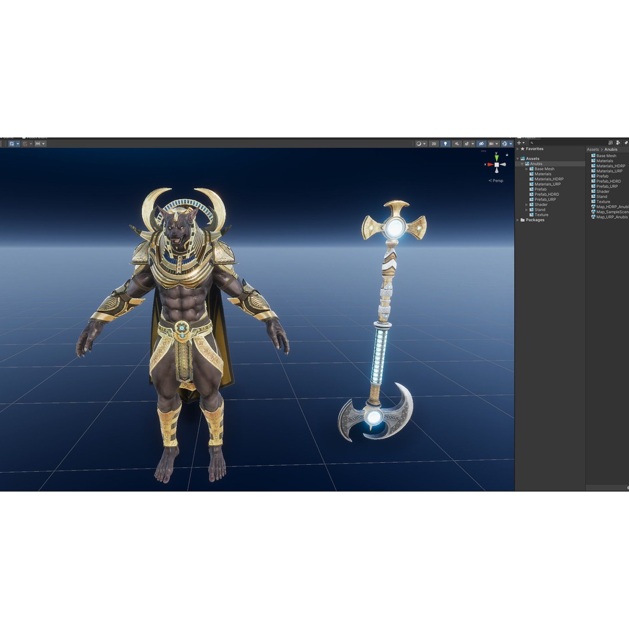Image resolution: width=629 pixels, height=629 pixels.
Task: Click Map_HDRP_Anubis scene asset icon
Action: pyautogui.click(x=593, y=207)
